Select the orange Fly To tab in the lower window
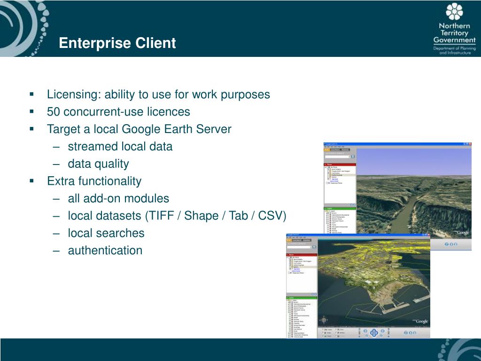The width and height of the screenshot is (481, 361). tap(290, 241)
